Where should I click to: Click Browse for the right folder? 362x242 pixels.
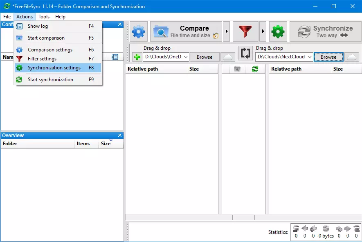coord(328,57)
